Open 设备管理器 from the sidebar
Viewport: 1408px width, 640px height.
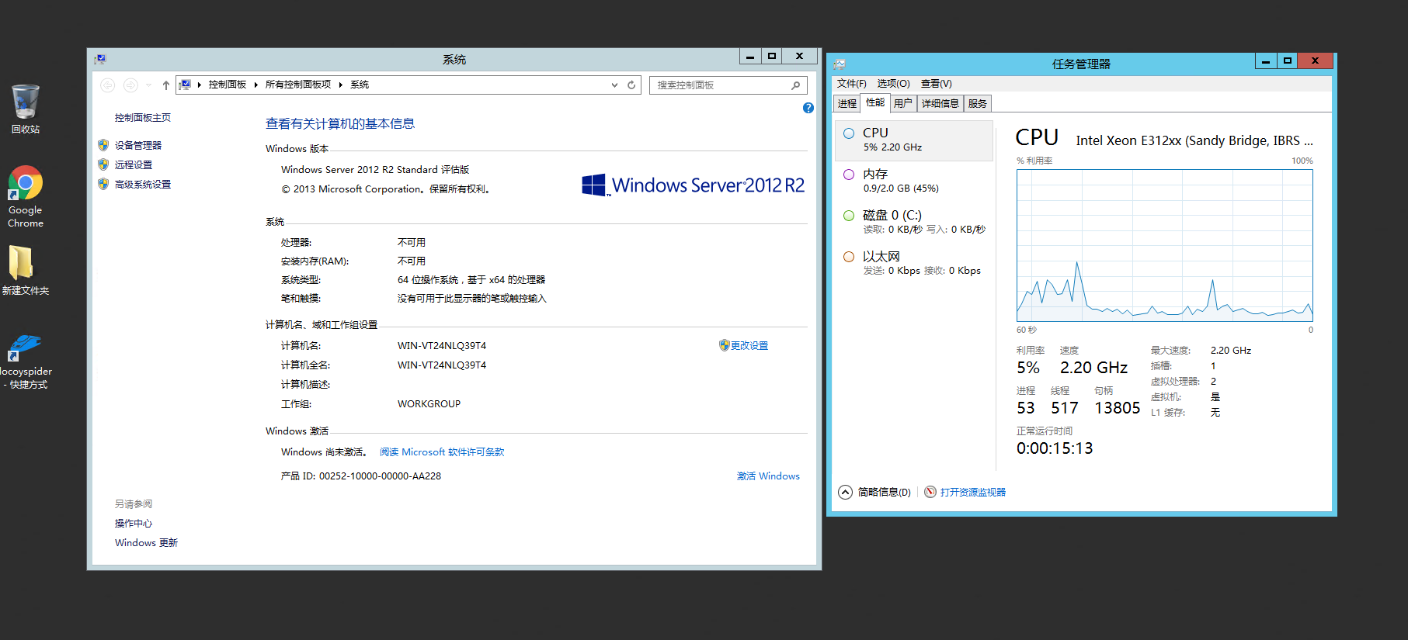138,145
